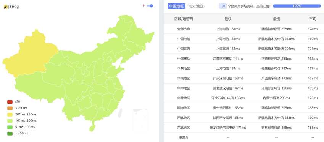
Task: Click 新疆乌鲁木齐联通 204ms cell
Action: pyautogui.click(x=276, y=49)
